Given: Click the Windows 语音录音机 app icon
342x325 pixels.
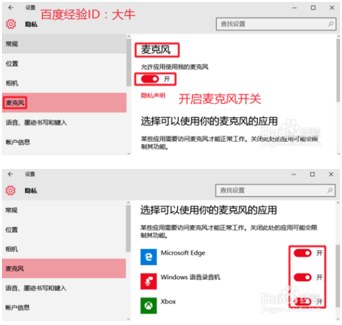Looking at the screenshot, I should click(149, 281).
